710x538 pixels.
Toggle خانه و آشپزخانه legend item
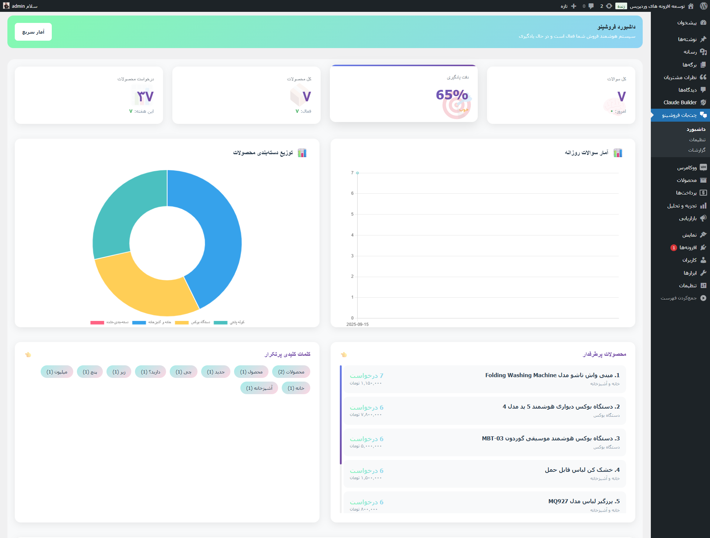click(x=159, y=322)
